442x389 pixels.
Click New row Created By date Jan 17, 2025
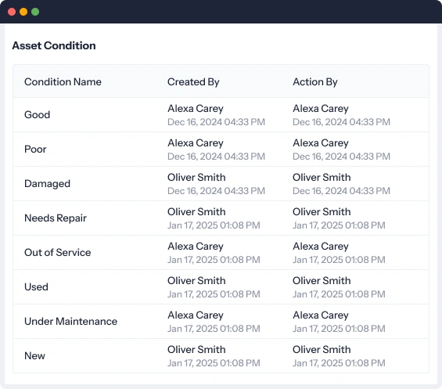click(x=214, y=363)
